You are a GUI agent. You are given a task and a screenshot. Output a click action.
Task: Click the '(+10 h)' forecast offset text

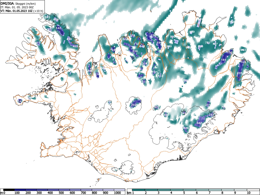(38, 11)
